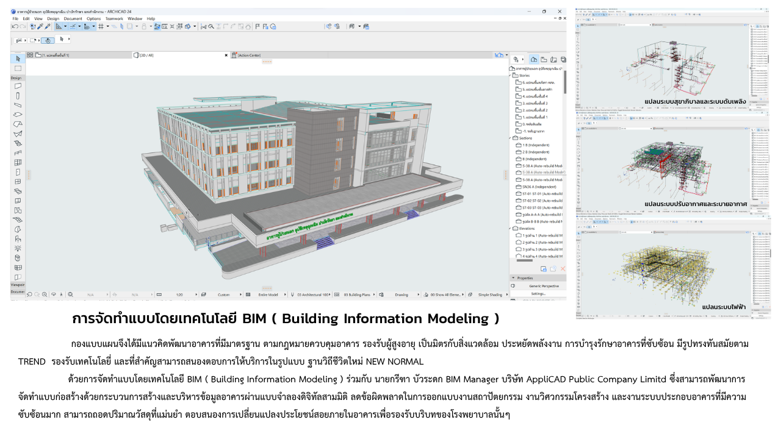
Task: Click the Pick Up Parameters eyedropper icon
Action: coord(40,26)
